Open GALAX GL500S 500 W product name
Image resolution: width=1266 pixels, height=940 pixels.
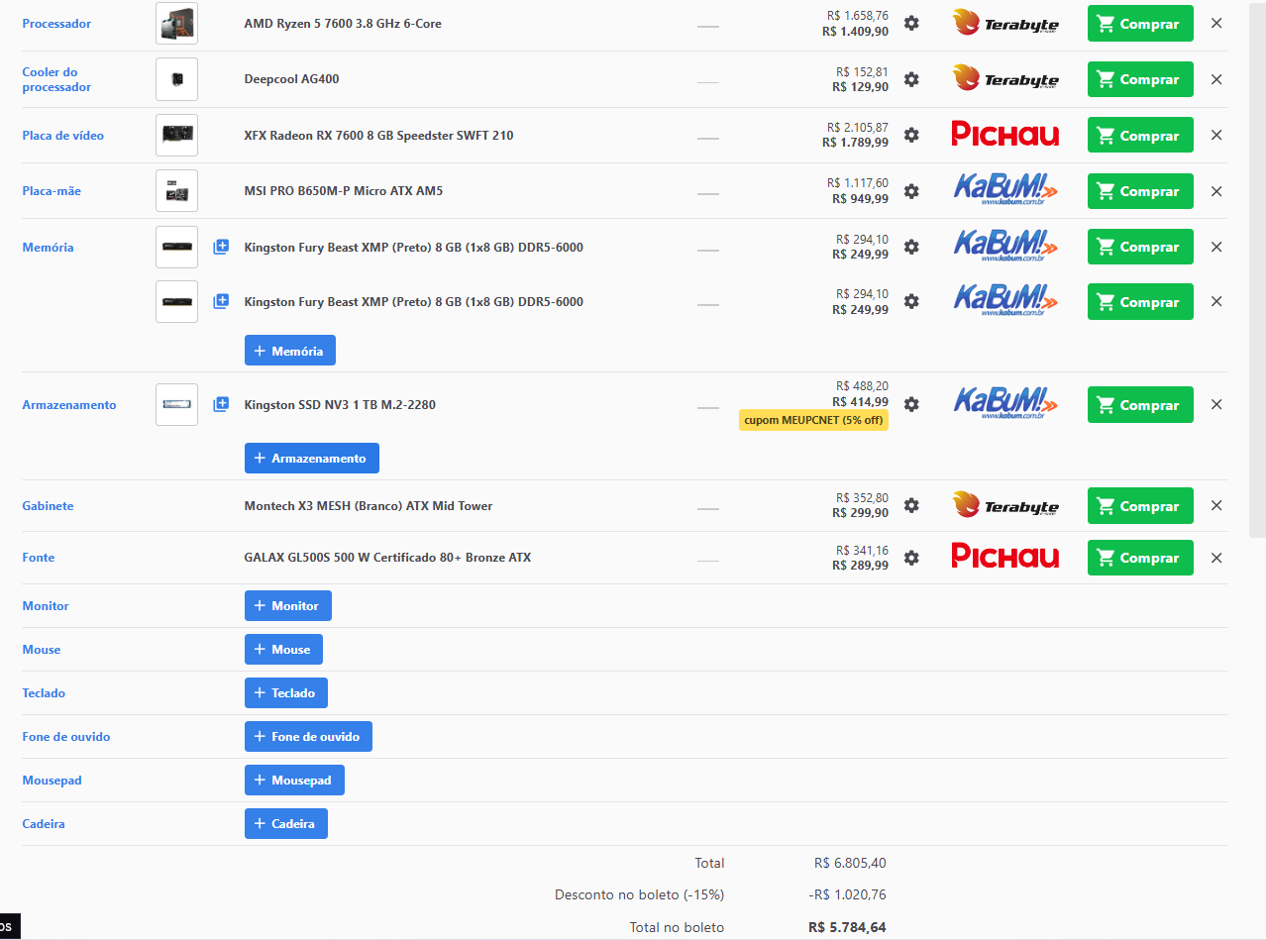click(387, 558)
